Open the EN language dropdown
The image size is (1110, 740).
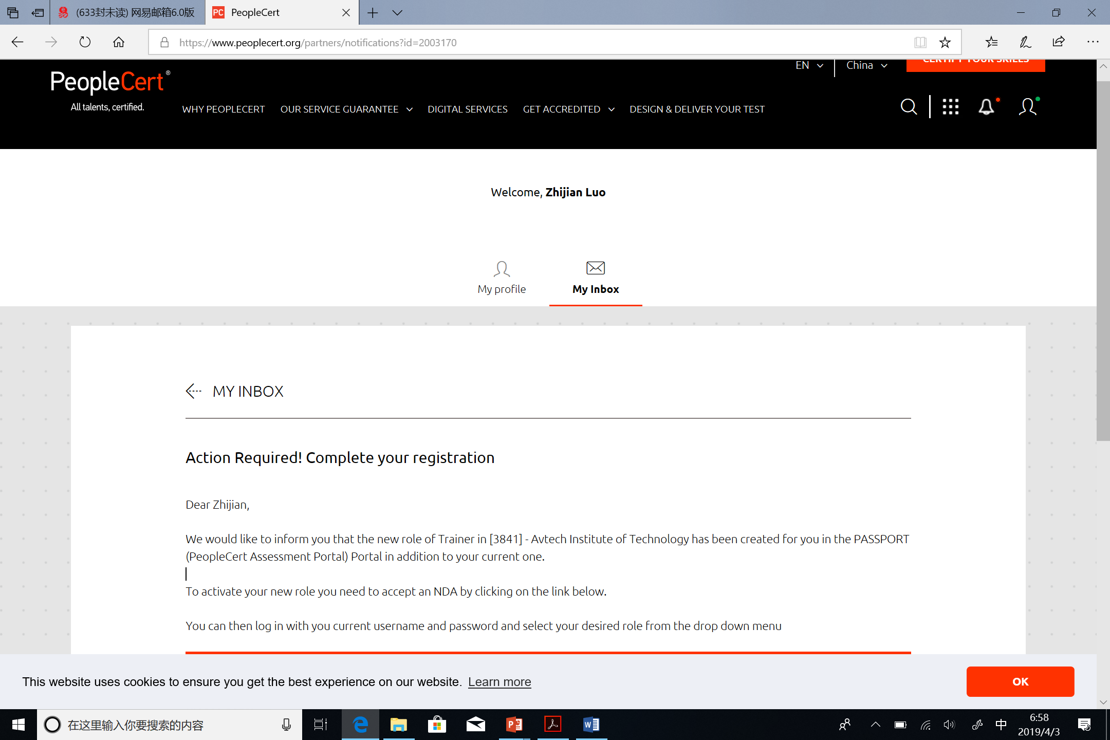809,65
